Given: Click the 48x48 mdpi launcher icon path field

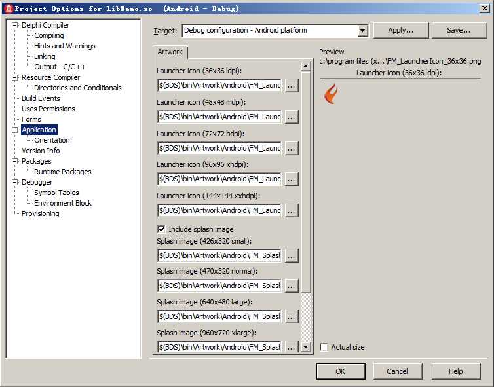Looking at the screenshot, I should click(x=219, y=117).
